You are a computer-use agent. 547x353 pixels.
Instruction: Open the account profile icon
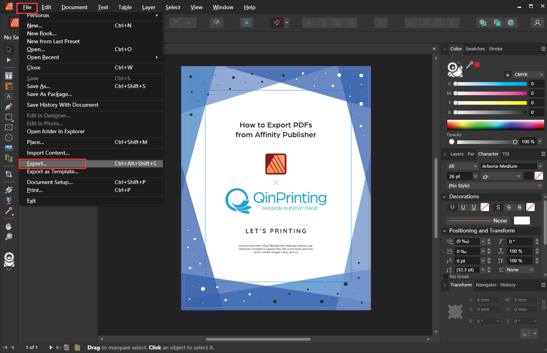click(537, 23)
